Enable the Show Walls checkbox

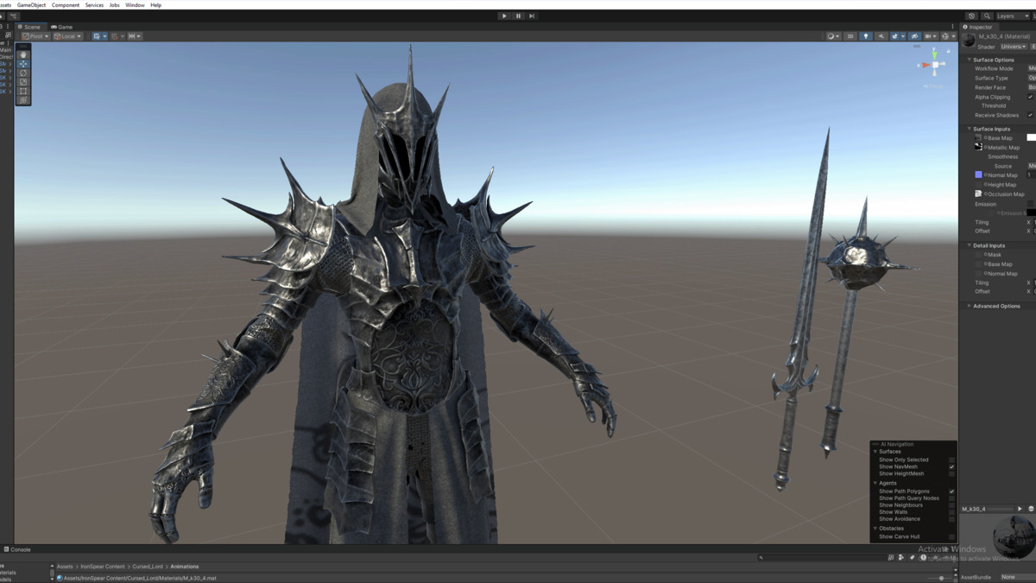(952, 512)
